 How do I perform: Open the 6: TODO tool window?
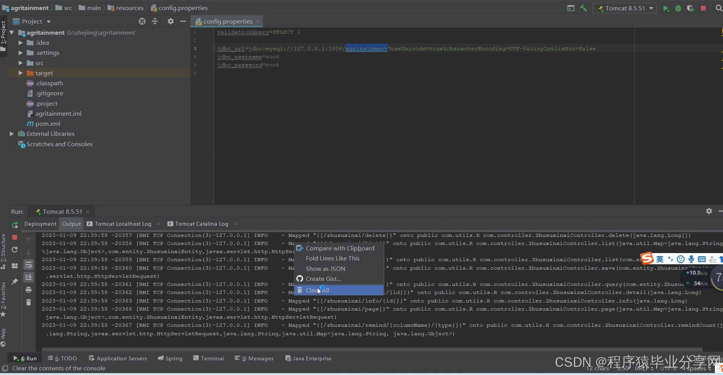[62, 358]
